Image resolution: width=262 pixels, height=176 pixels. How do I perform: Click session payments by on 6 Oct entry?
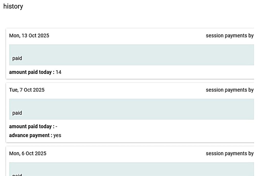tap(230, 153)
